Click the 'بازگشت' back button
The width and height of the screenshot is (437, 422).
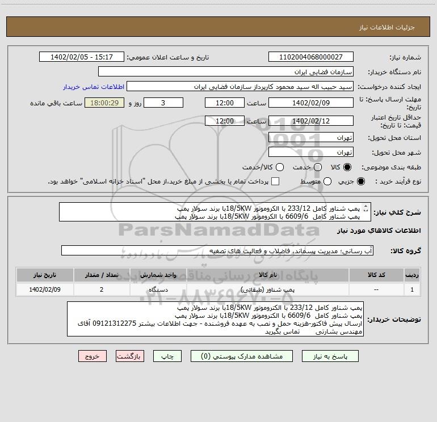tap(130, 356)
